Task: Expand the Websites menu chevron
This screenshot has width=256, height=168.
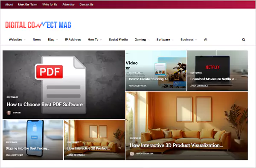Action: (x=25, y=40)
